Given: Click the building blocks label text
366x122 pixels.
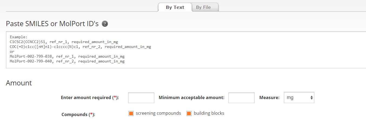Looking at the screenshot, I should (209, 113).
